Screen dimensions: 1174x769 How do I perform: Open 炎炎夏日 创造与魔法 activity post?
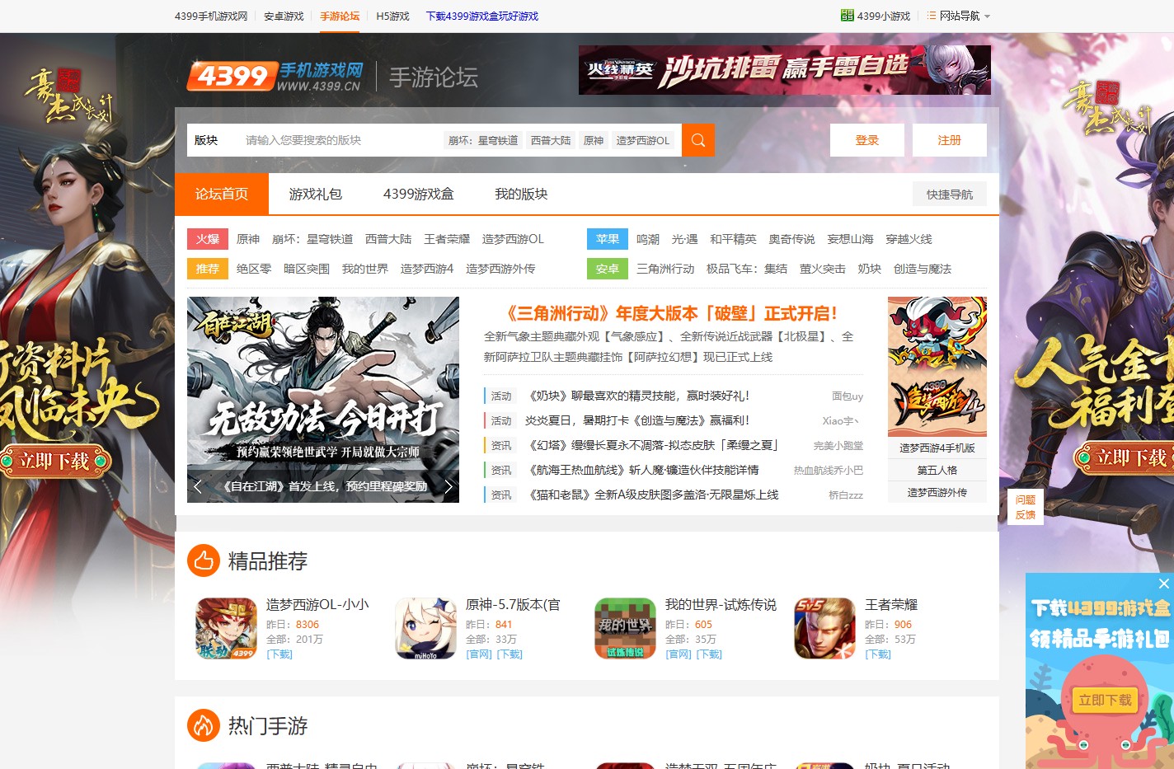coord(637,420)
